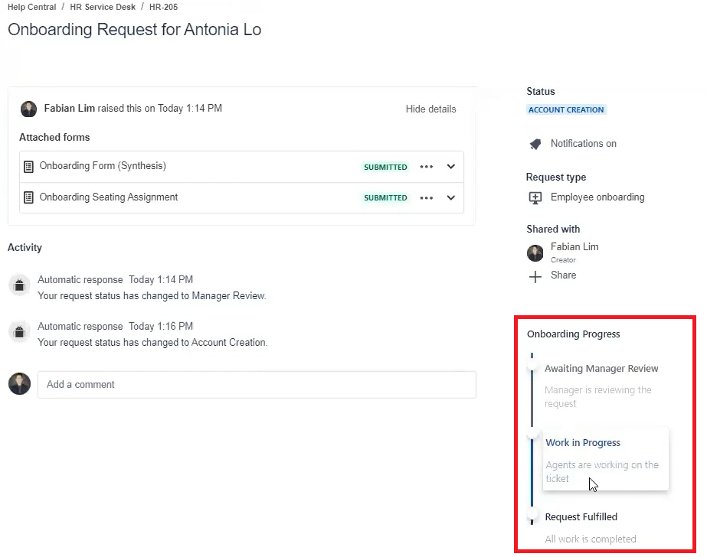Click the form icon beside Onboarding Form (Synthesis)

coord(28,167)
